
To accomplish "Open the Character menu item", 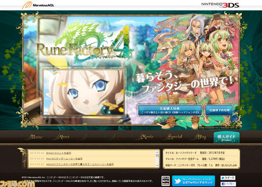I will pyautogui.click(x=91, y=137).
